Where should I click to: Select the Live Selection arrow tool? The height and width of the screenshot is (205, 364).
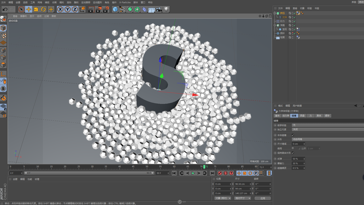(21, 10)
